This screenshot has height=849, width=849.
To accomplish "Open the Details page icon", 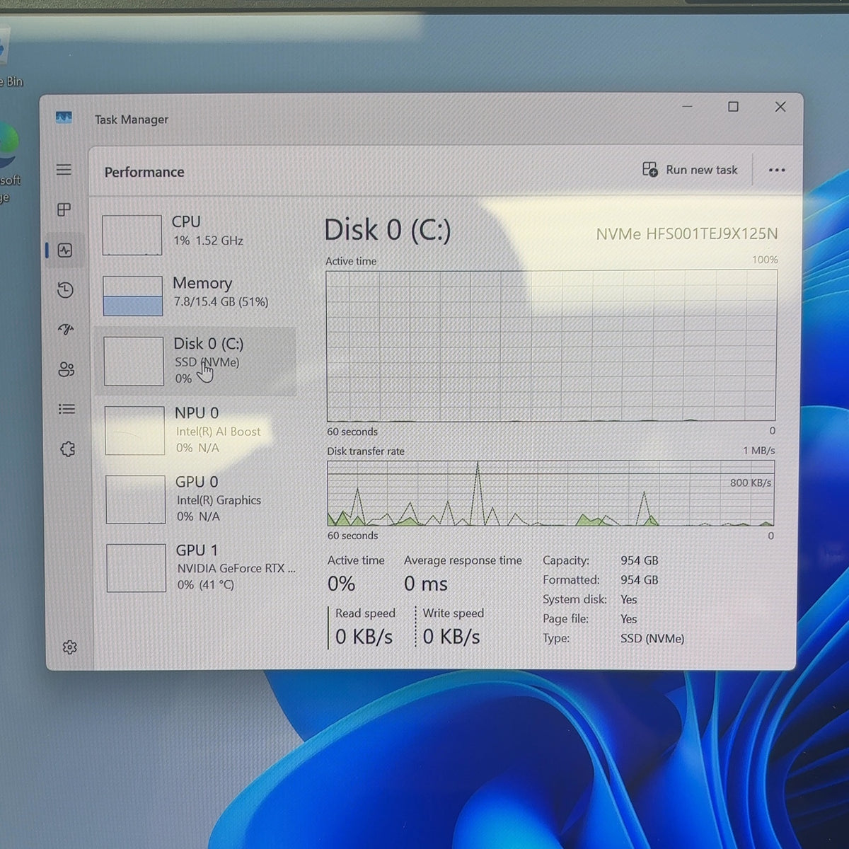I will point(67,409).
